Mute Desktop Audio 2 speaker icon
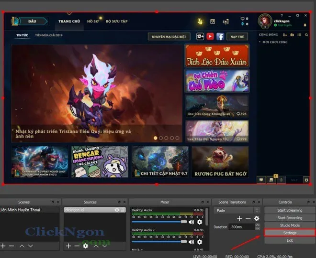Viewport: 316px width, 258px height. click(x=191, y=242)
